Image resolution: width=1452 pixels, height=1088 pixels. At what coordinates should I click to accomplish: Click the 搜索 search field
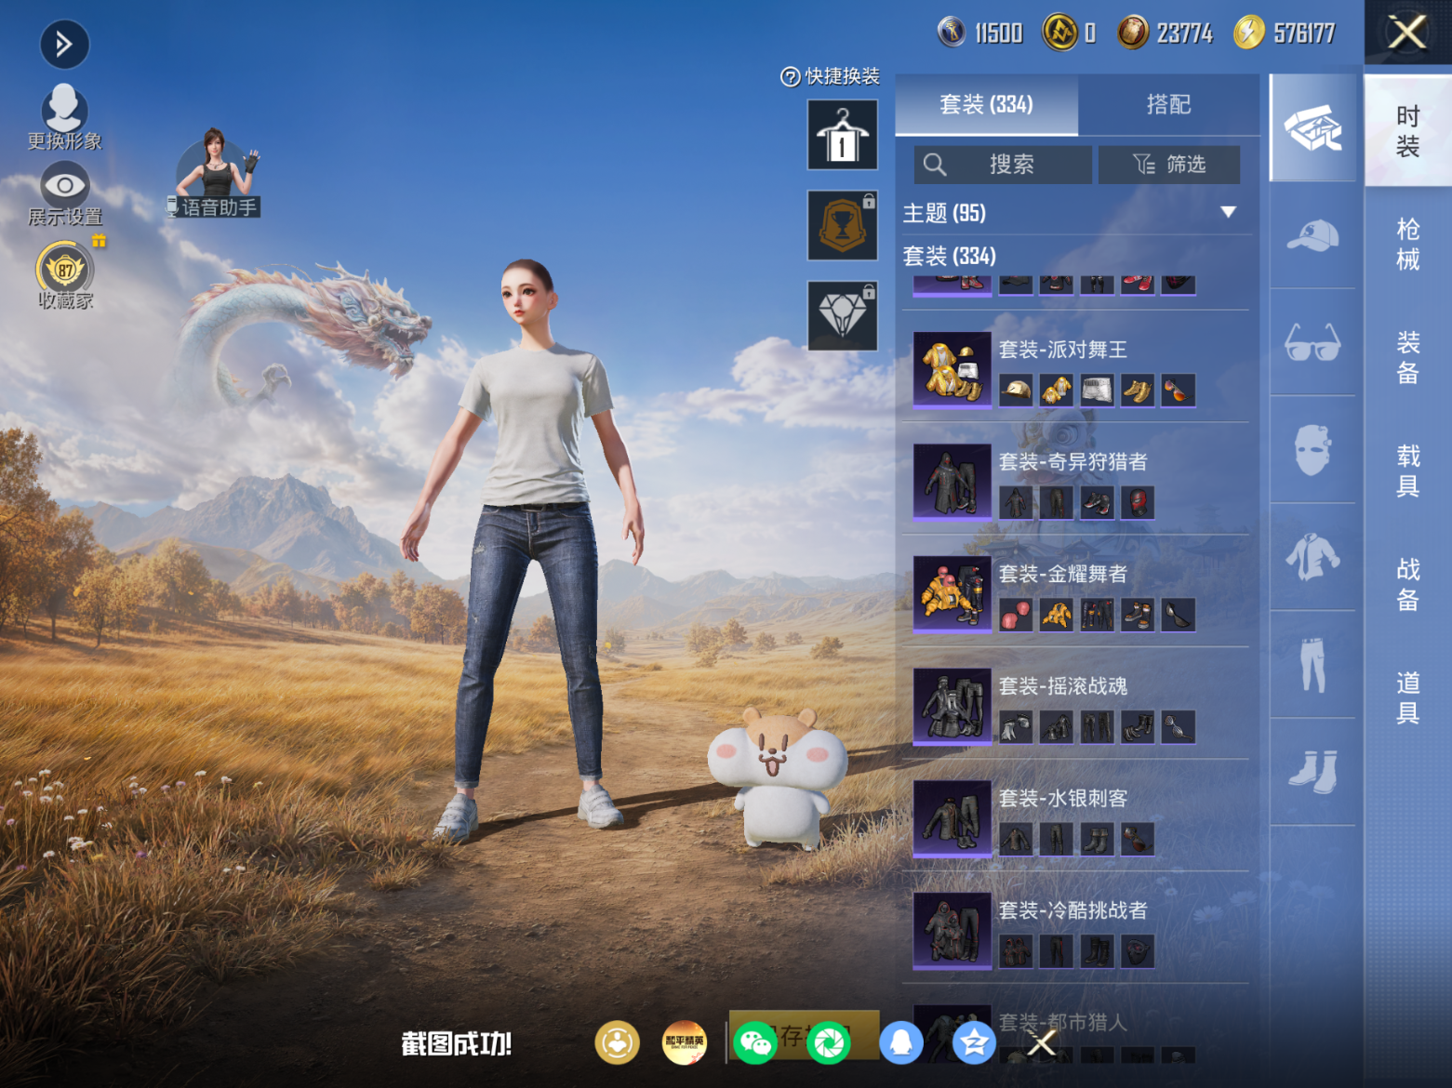(1003, 165)
